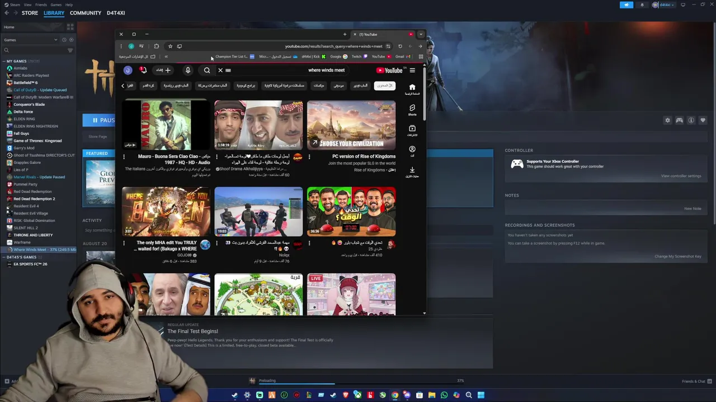The image size is (716, 402).
Task: Clear the YouTube search query
Action: coord(220,70)
